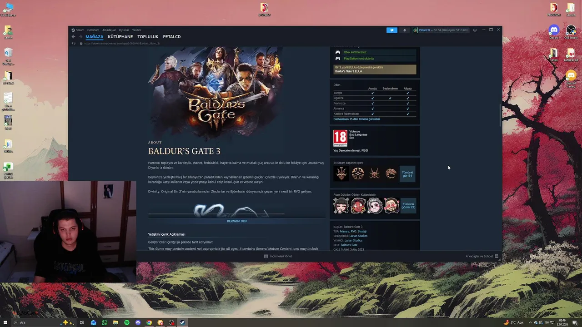Image resolution: width=582 pixels, height=327 pixels.
Task: Open the Windows Start menu
Action: tap(5, 322)
